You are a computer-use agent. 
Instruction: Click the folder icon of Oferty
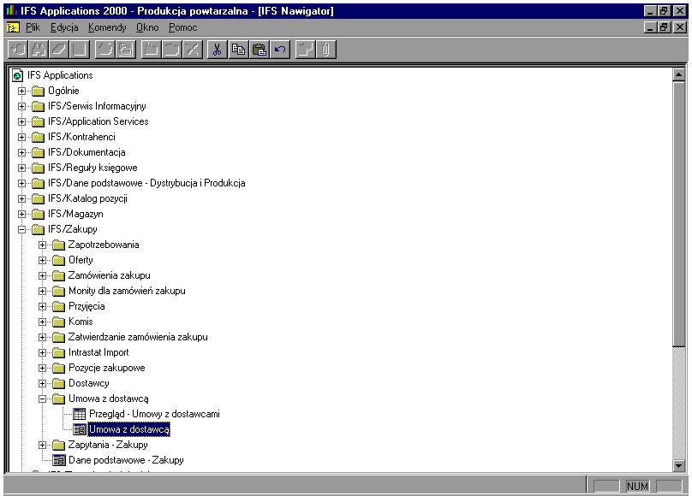[x=59, y=260]
